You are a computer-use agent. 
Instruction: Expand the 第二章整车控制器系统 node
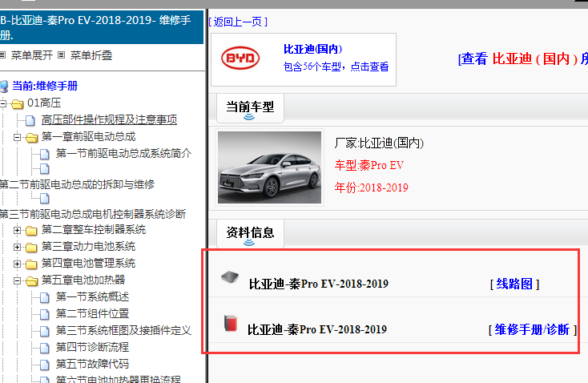(x=17, y=230)
